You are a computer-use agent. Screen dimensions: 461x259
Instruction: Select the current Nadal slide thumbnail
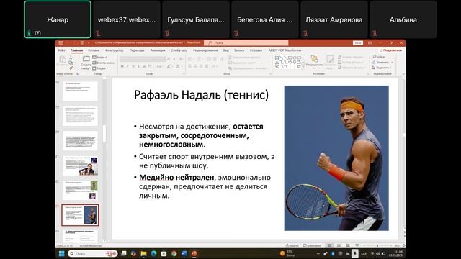(80, 215)
